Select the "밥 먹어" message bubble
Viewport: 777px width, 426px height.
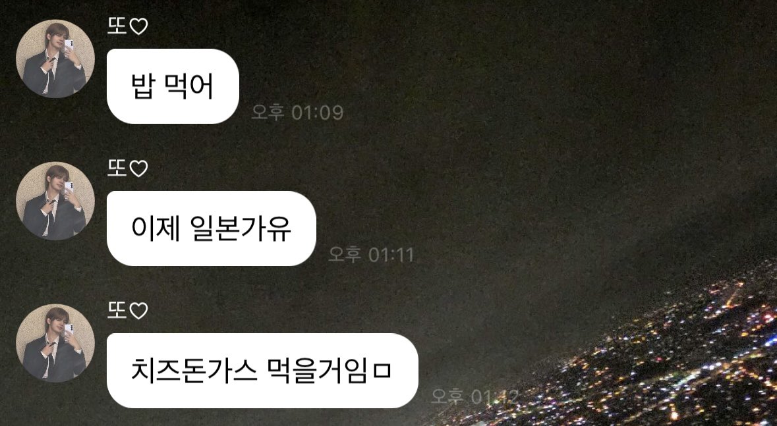click(173, 86)
